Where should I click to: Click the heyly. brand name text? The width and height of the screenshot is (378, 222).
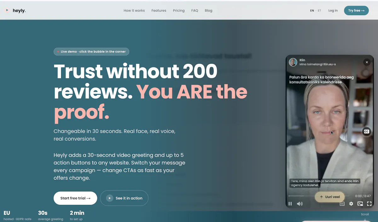[x=19, y=10]
